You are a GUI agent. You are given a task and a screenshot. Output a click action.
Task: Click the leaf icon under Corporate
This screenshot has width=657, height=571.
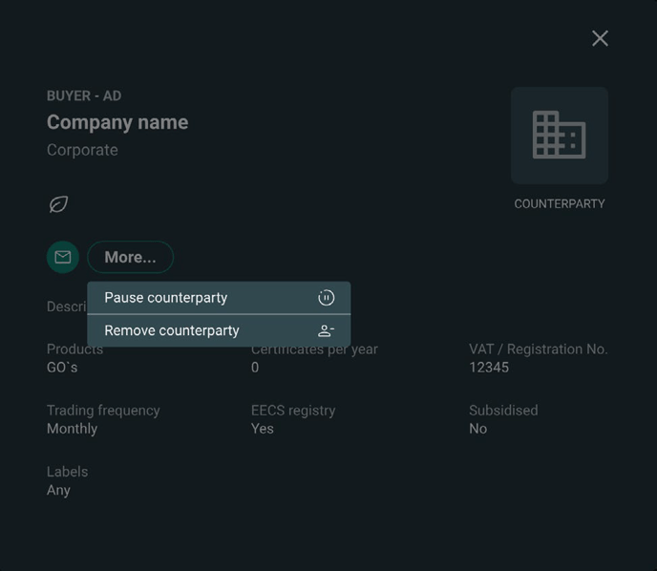pyautogui.click(x=58, y=204)
